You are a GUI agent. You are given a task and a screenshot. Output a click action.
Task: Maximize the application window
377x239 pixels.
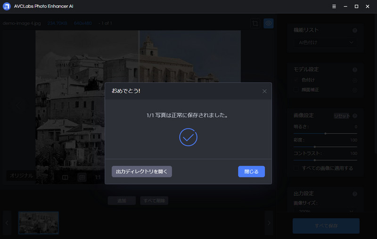pyautogui.click(x=356, y=7)
